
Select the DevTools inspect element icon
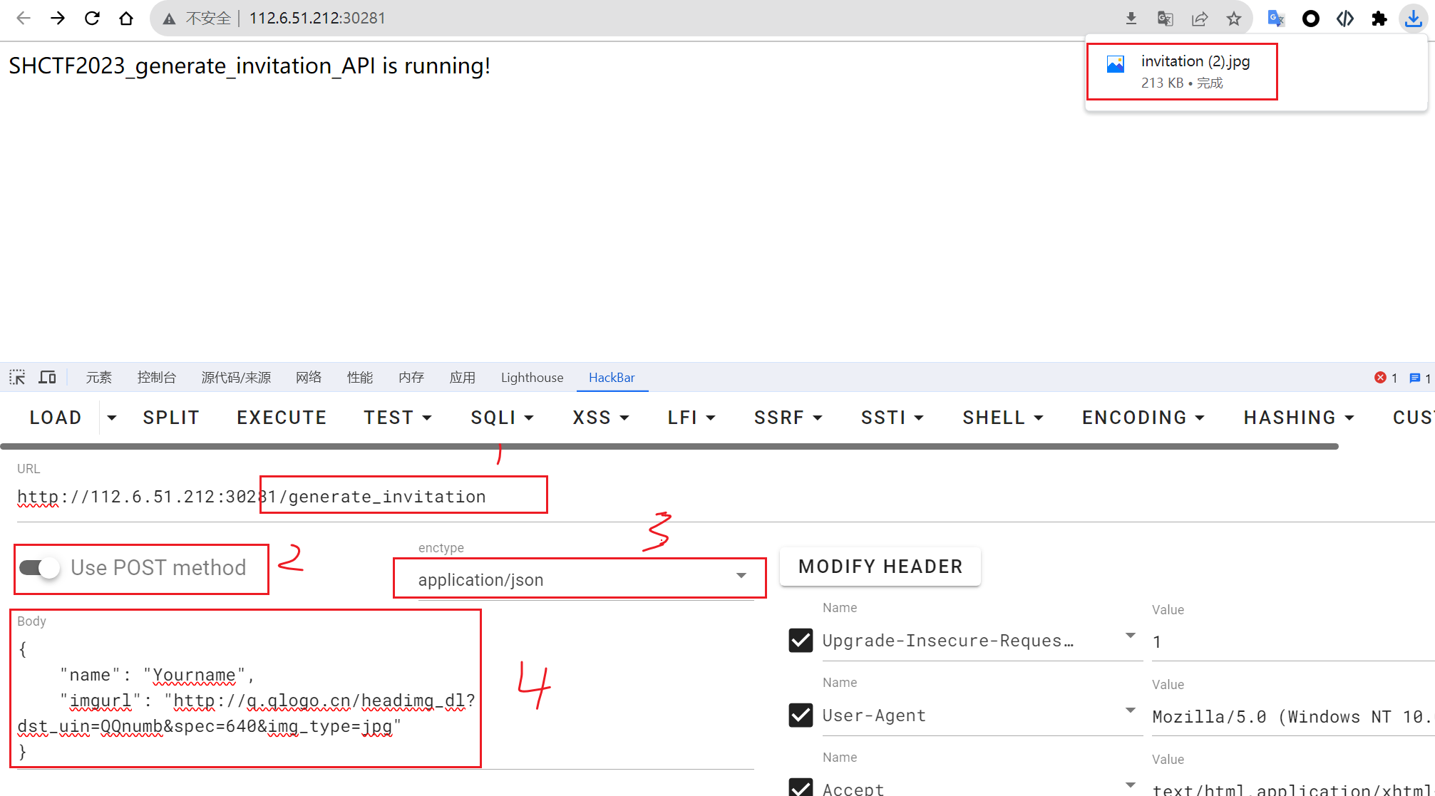pos(17,377)
